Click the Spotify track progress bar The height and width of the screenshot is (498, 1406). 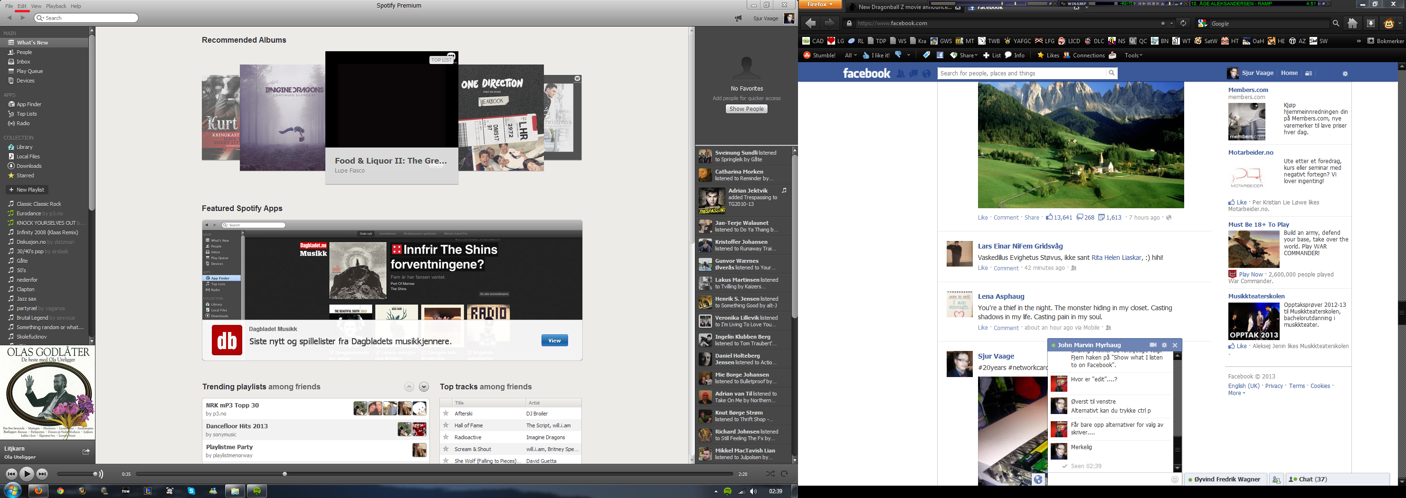[434, 474]
